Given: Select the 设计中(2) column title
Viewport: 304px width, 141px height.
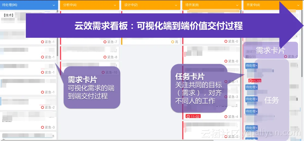Looking at the screenshot, I should tap(131, 5).
